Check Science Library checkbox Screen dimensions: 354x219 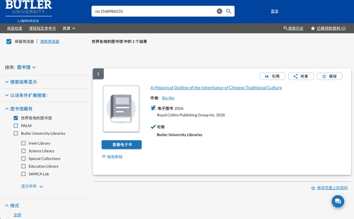click(24, 151)
